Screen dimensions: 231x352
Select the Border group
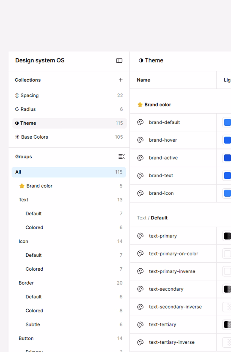tap(69, 283)
